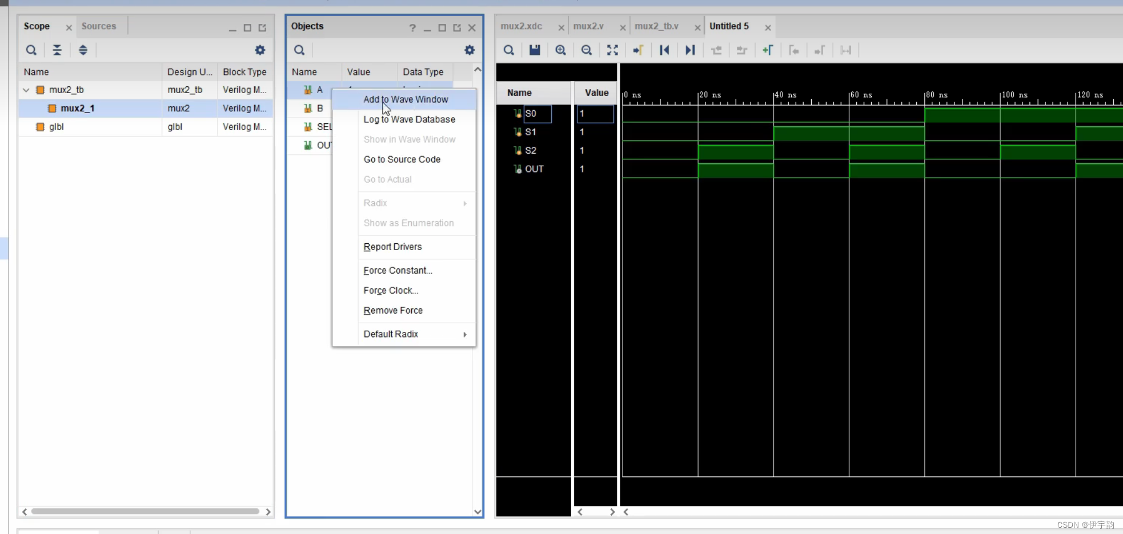Go to last time in waveform

[x=690, y=50]
